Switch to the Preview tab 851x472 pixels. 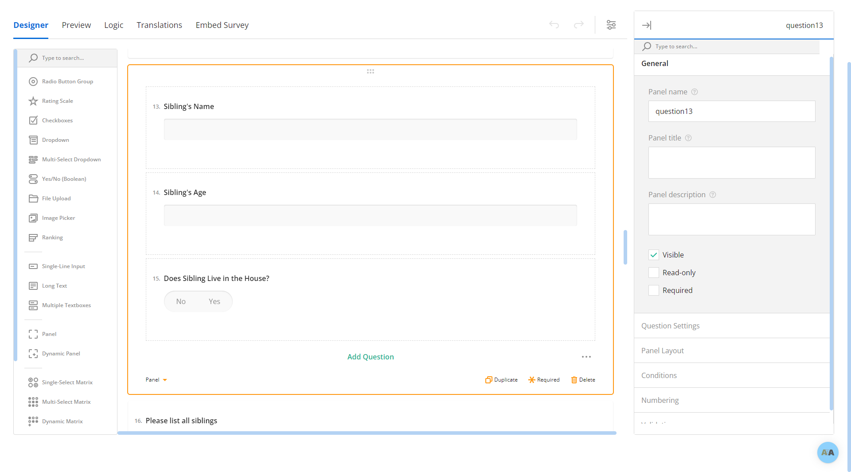pyautogui.click(x=76, y=25)
